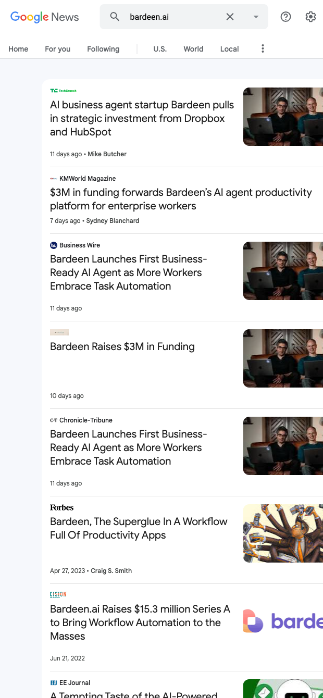This screenshot has height=698, width=323.
Task: Go to the Following tab
Action: click(103, 49)
